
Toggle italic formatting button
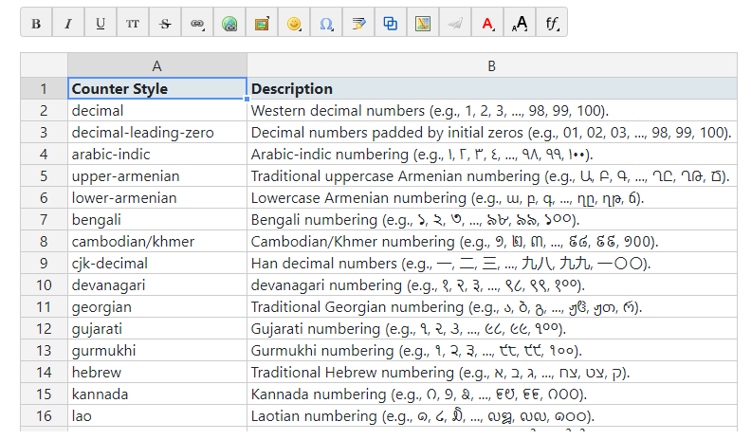coord(68,24)
